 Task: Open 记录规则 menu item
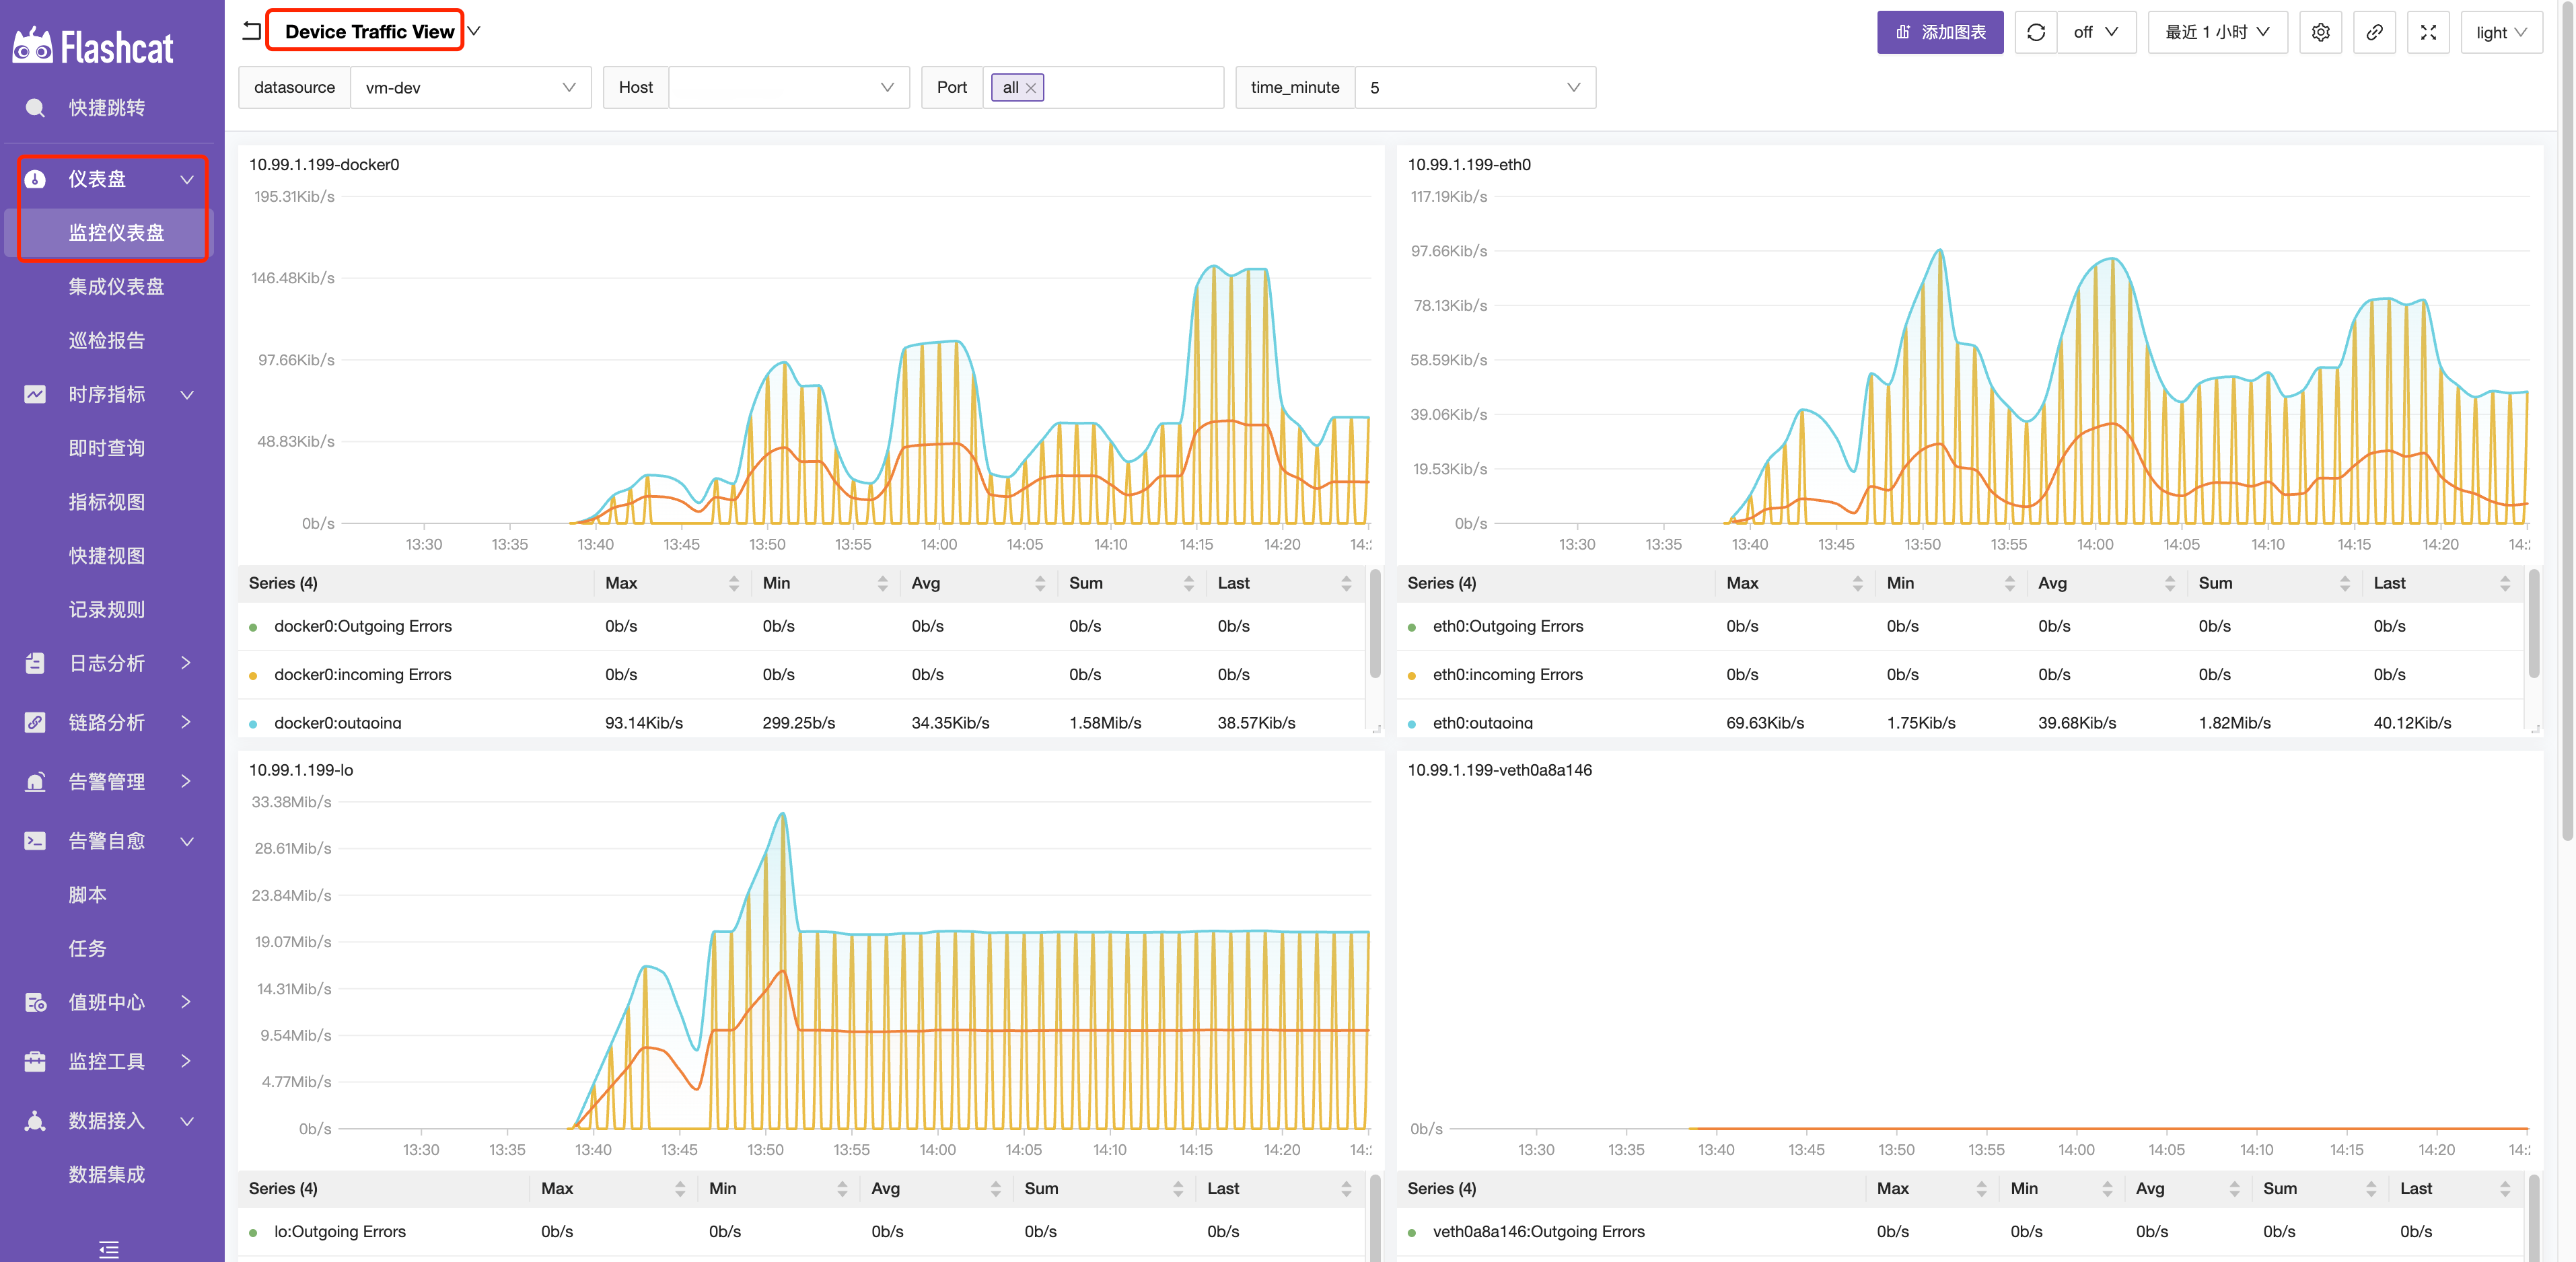107,609
